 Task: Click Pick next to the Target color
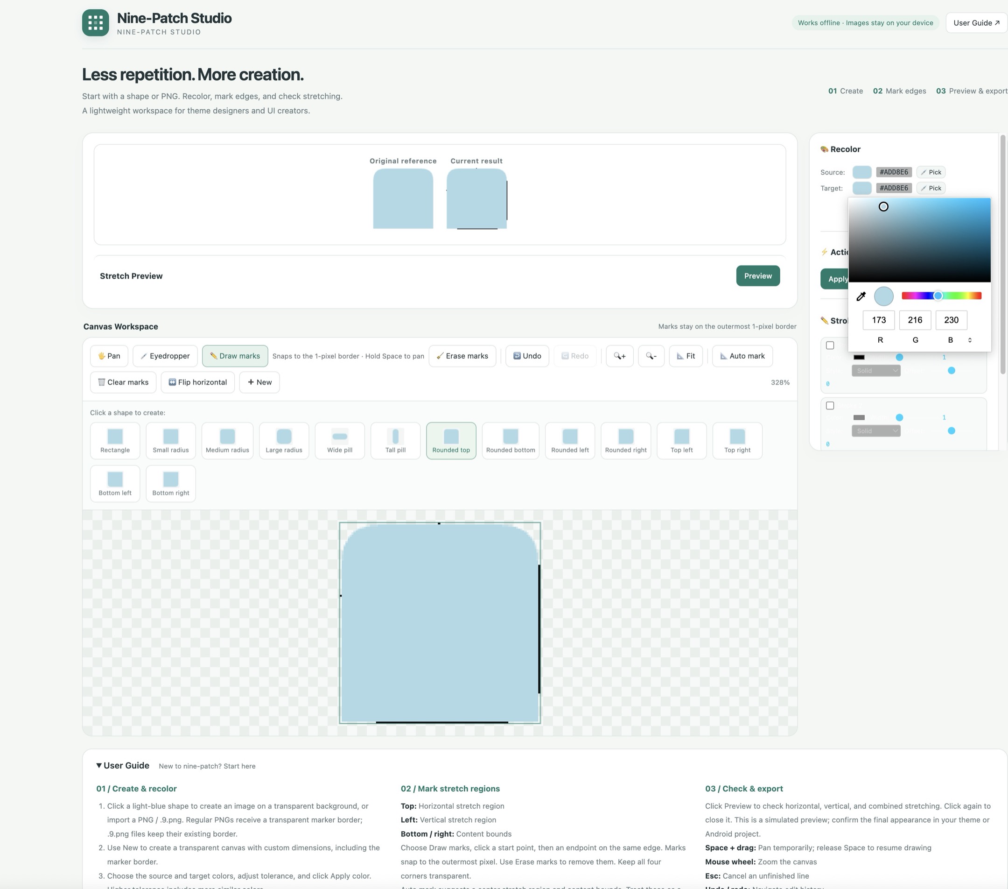[x=931, y=188]
